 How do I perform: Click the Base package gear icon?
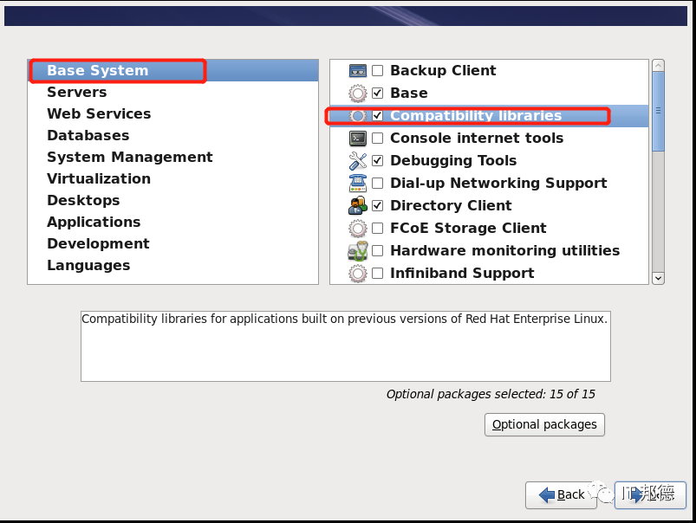point(358,94)
